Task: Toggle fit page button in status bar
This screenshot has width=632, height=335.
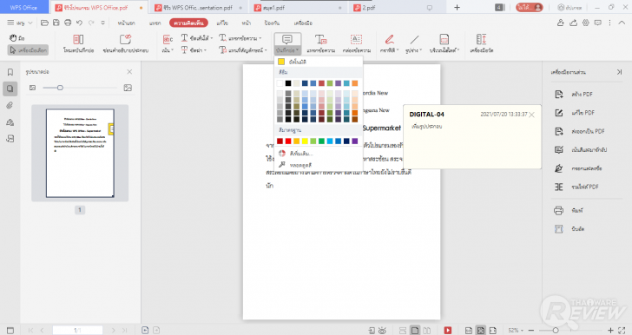Action: click(x=481, y=330)
